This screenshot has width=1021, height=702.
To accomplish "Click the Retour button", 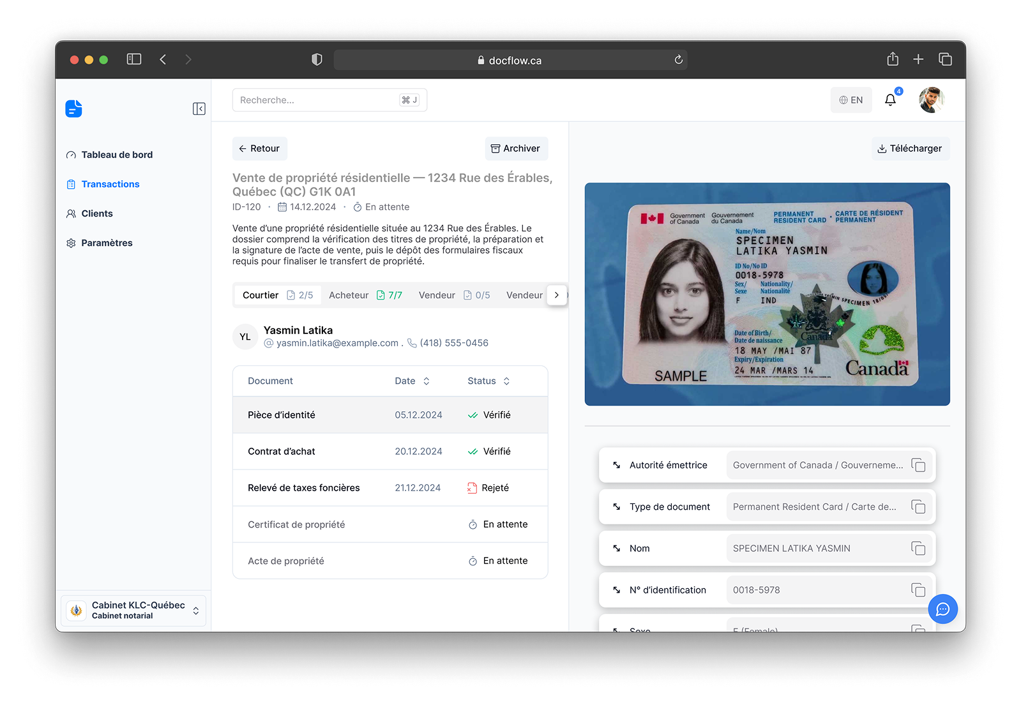I will coord(259,148).
